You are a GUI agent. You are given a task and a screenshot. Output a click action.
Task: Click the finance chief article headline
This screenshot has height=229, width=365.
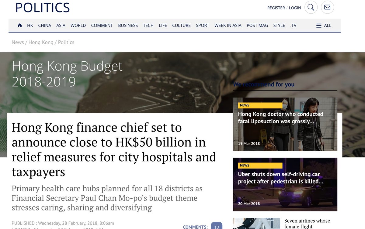tap(114, 150)
